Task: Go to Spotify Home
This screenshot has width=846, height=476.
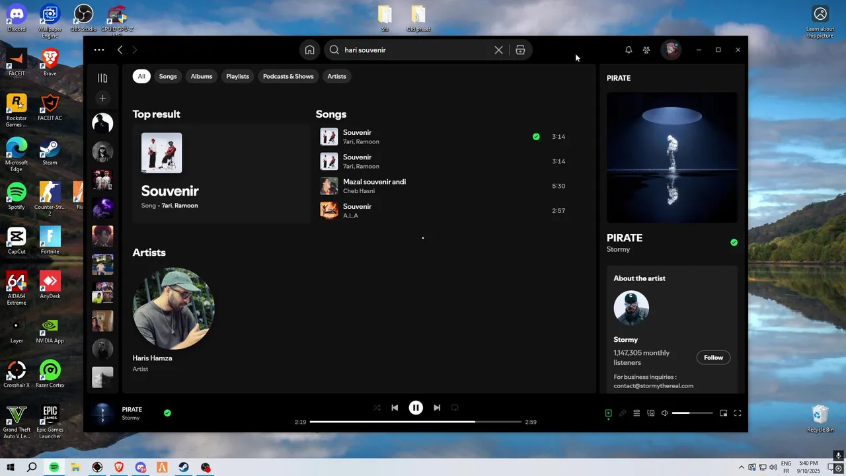Action: [x=309, y=50]
